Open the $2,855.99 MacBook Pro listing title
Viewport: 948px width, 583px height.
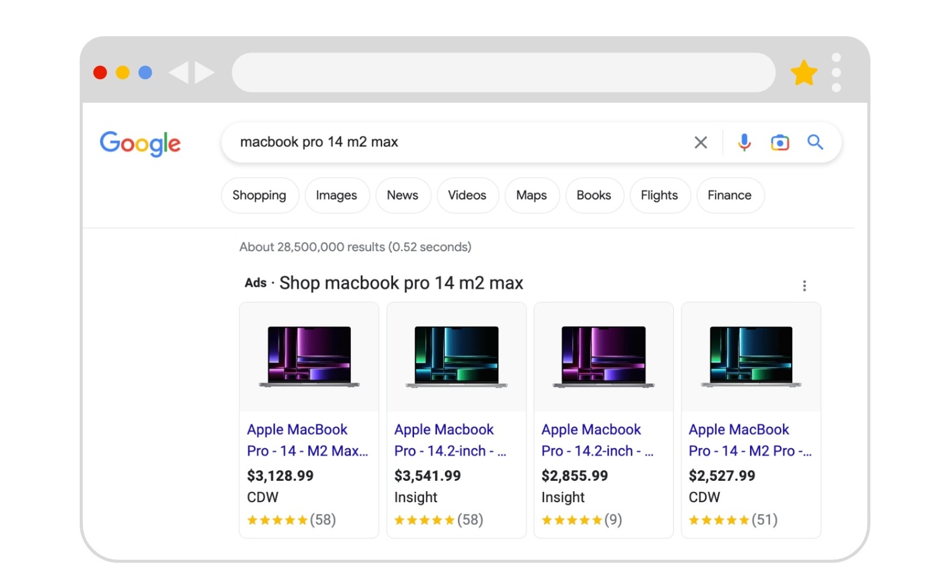click(598, 440)
